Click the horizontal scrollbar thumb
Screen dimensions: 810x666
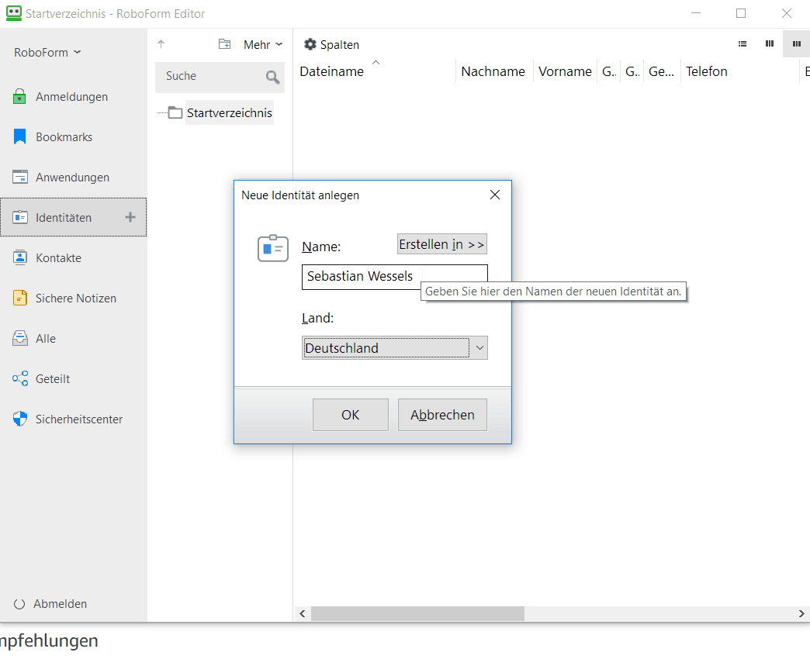coord(417,613)
